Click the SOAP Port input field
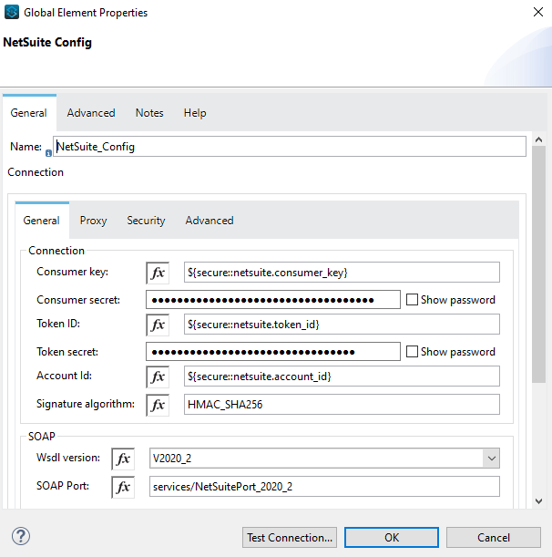Viewport: 552px width, 557px height. click(x=324, y=486)
